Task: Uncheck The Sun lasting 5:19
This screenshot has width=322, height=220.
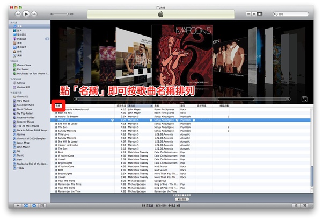Action: (x=56, y=148)
